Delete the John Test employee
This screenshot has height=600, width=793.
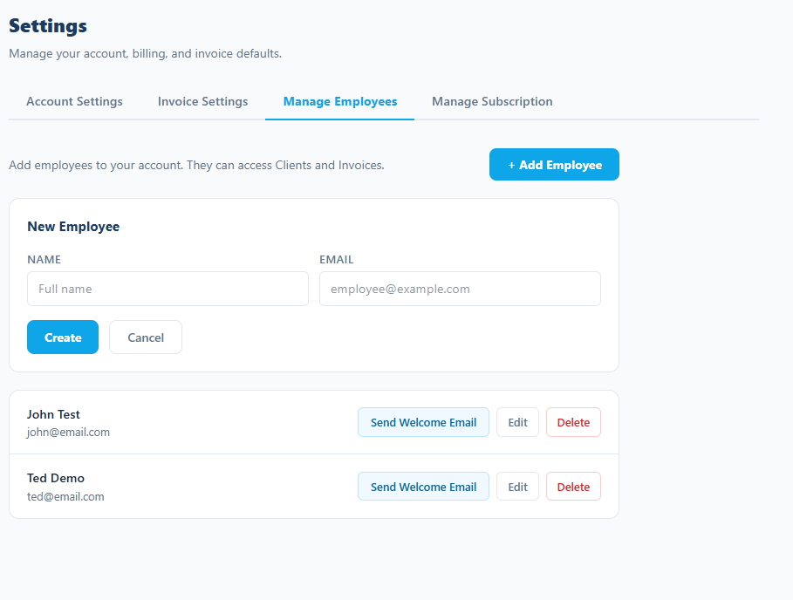(573, 422)
